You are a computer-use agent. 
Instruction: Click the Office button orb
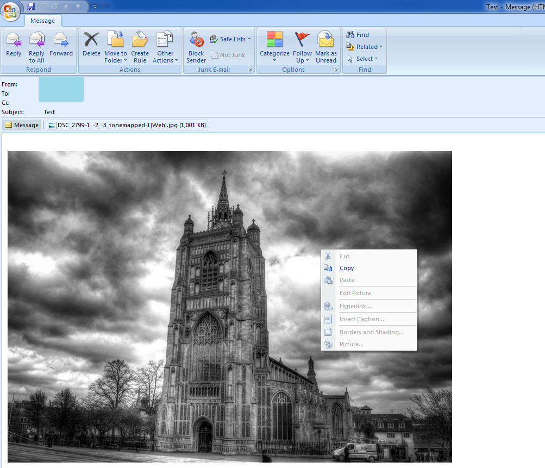coord(11,11)
